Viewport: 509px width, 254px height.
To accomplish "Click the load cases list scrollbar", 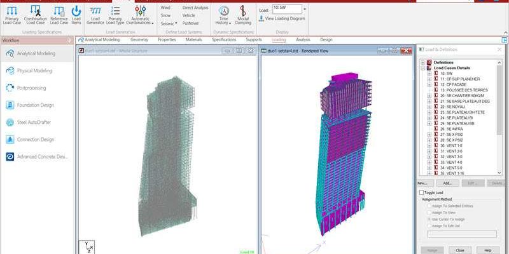I will [499, 102].
